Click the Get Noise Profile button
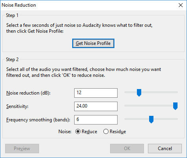 pyautogui.click(x=93, y=43)
